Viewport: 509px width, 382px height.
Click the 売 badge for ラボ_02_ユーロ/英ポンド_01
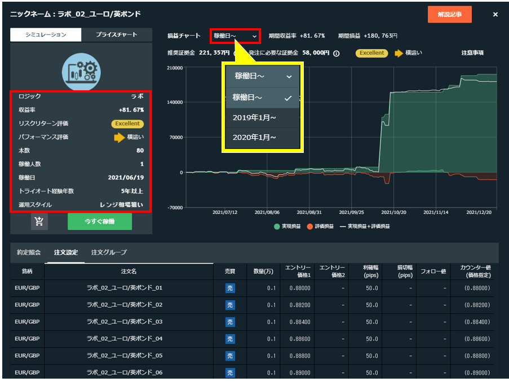click(x=230, y=288)
